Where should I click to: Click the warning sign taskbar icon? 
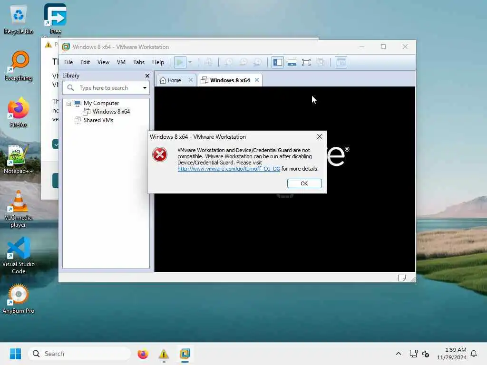[x=164, y=354]
